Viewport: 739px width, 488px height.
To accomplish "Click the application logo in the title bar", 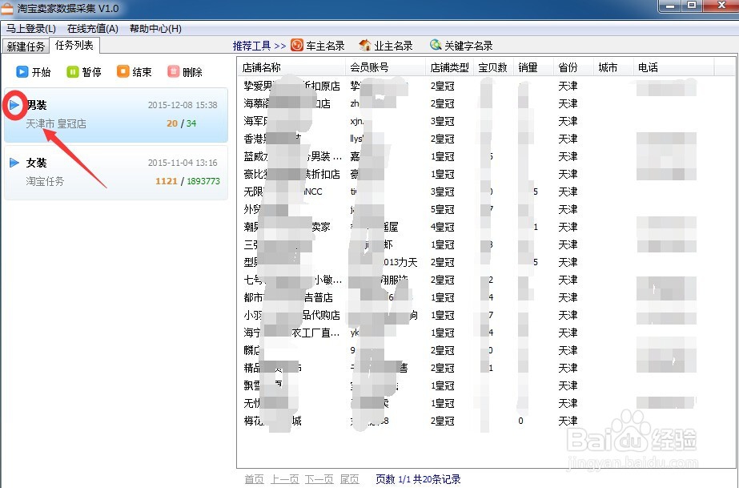I will pos(10,8).
